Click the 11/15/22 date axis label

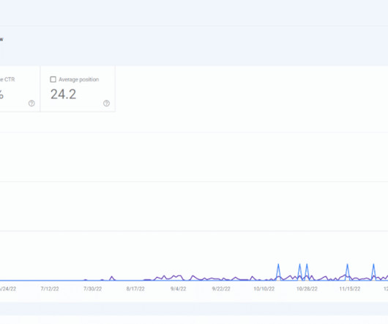350,289
